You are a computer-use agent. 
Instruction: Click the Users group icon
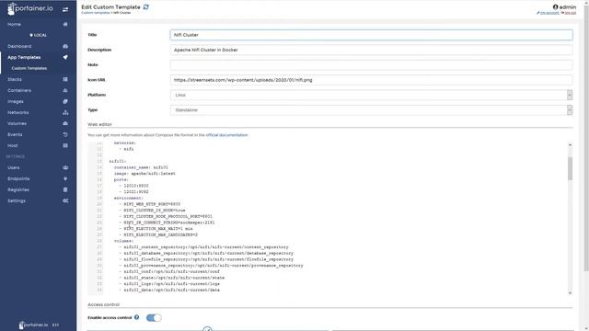(65, 167)
